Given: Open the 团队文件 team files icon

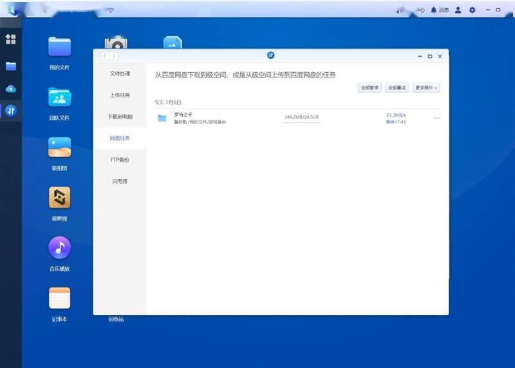Looking at the screenshot, I should point(59,97).
